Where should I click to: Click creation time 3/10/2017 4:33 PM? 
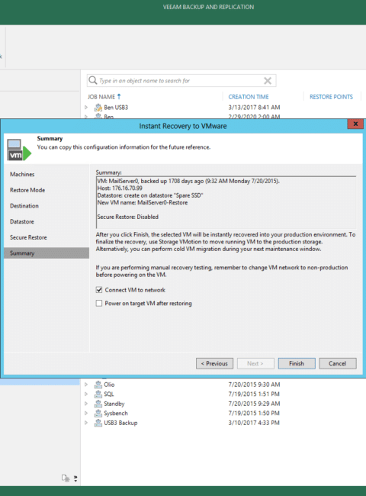pos(254,423)
